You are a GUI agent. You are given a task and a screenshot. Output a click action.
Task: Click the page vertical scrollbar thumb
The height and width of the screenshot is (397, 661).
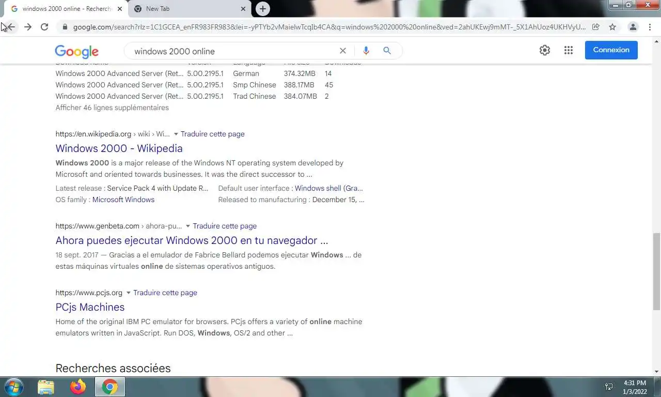pyautogui.click(x=656, y=271)
